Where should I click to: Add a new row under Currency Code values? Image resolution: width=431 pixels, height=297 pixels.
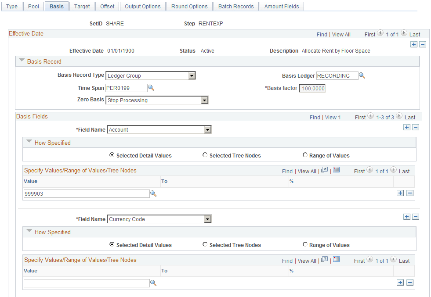[400, 283]
